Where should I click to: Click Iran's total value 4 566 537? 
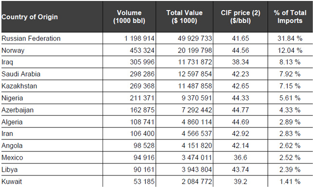click(x=196, y=133)
